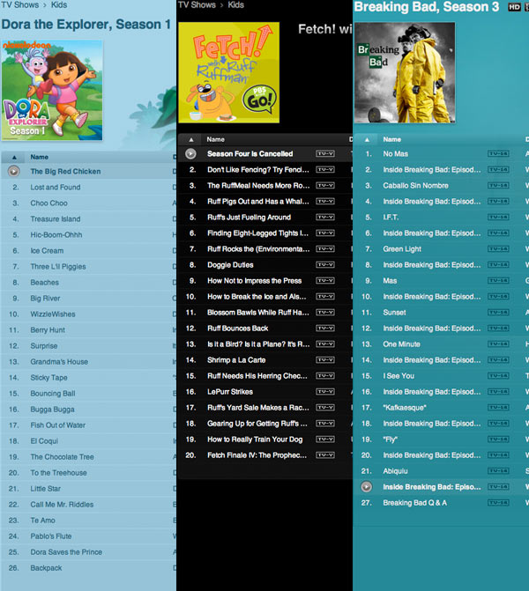Sort Breaking Bad episodes by Name column
This screenshot has width=529, height=591.
click(x=392, y=139)
